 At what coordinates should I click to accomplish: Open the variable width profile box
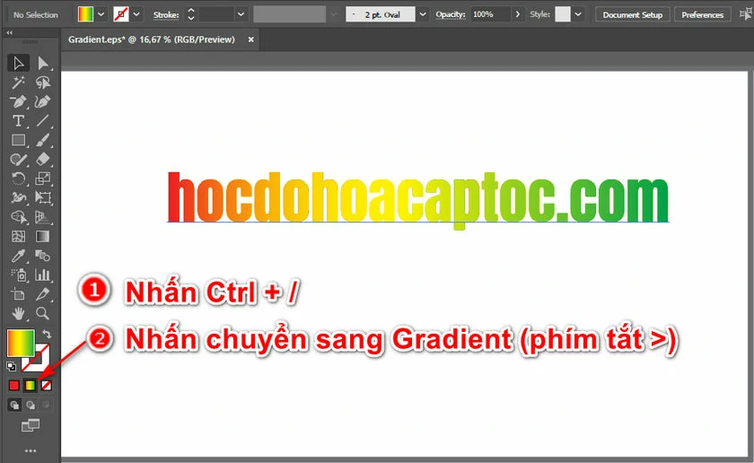pyautogui.click(x=289, y=14)
